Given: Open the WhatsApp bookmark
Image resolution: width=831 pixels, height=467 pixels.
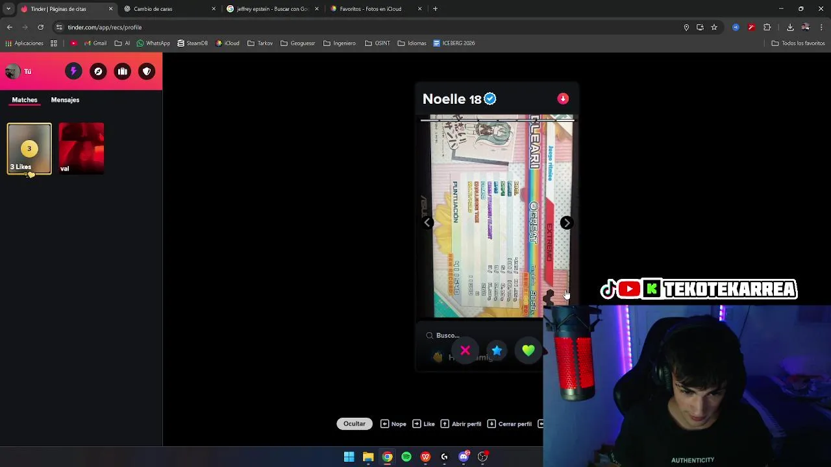Looking at the screenshot, I should [x=153, y=43].
